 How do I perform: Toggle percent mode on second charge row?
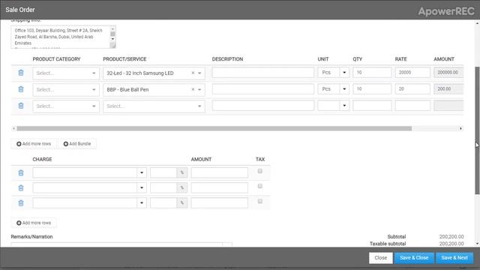pos(181,187)
